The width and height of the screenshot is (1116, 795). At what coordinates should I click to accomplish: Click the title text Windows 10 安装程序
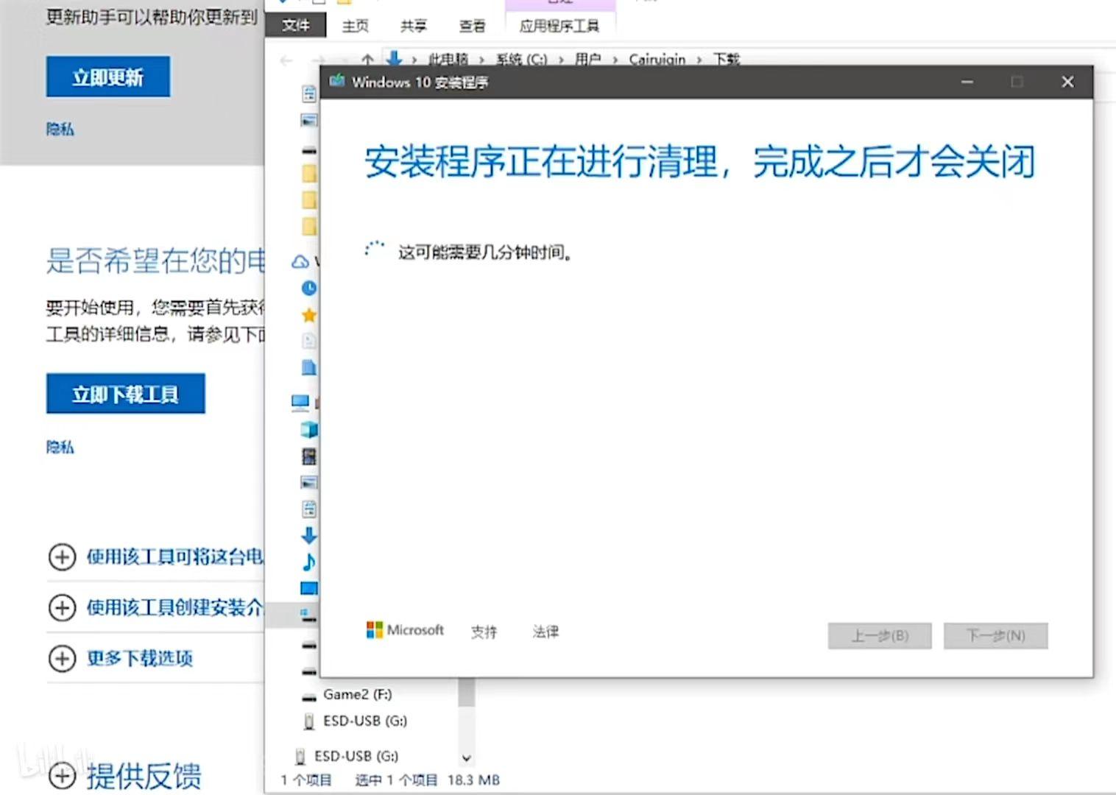pos(420,82)
